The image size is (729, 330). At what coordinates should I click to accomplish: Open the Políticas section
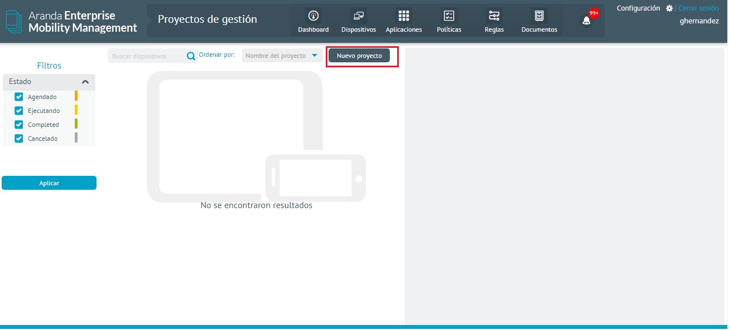point(449,21)
